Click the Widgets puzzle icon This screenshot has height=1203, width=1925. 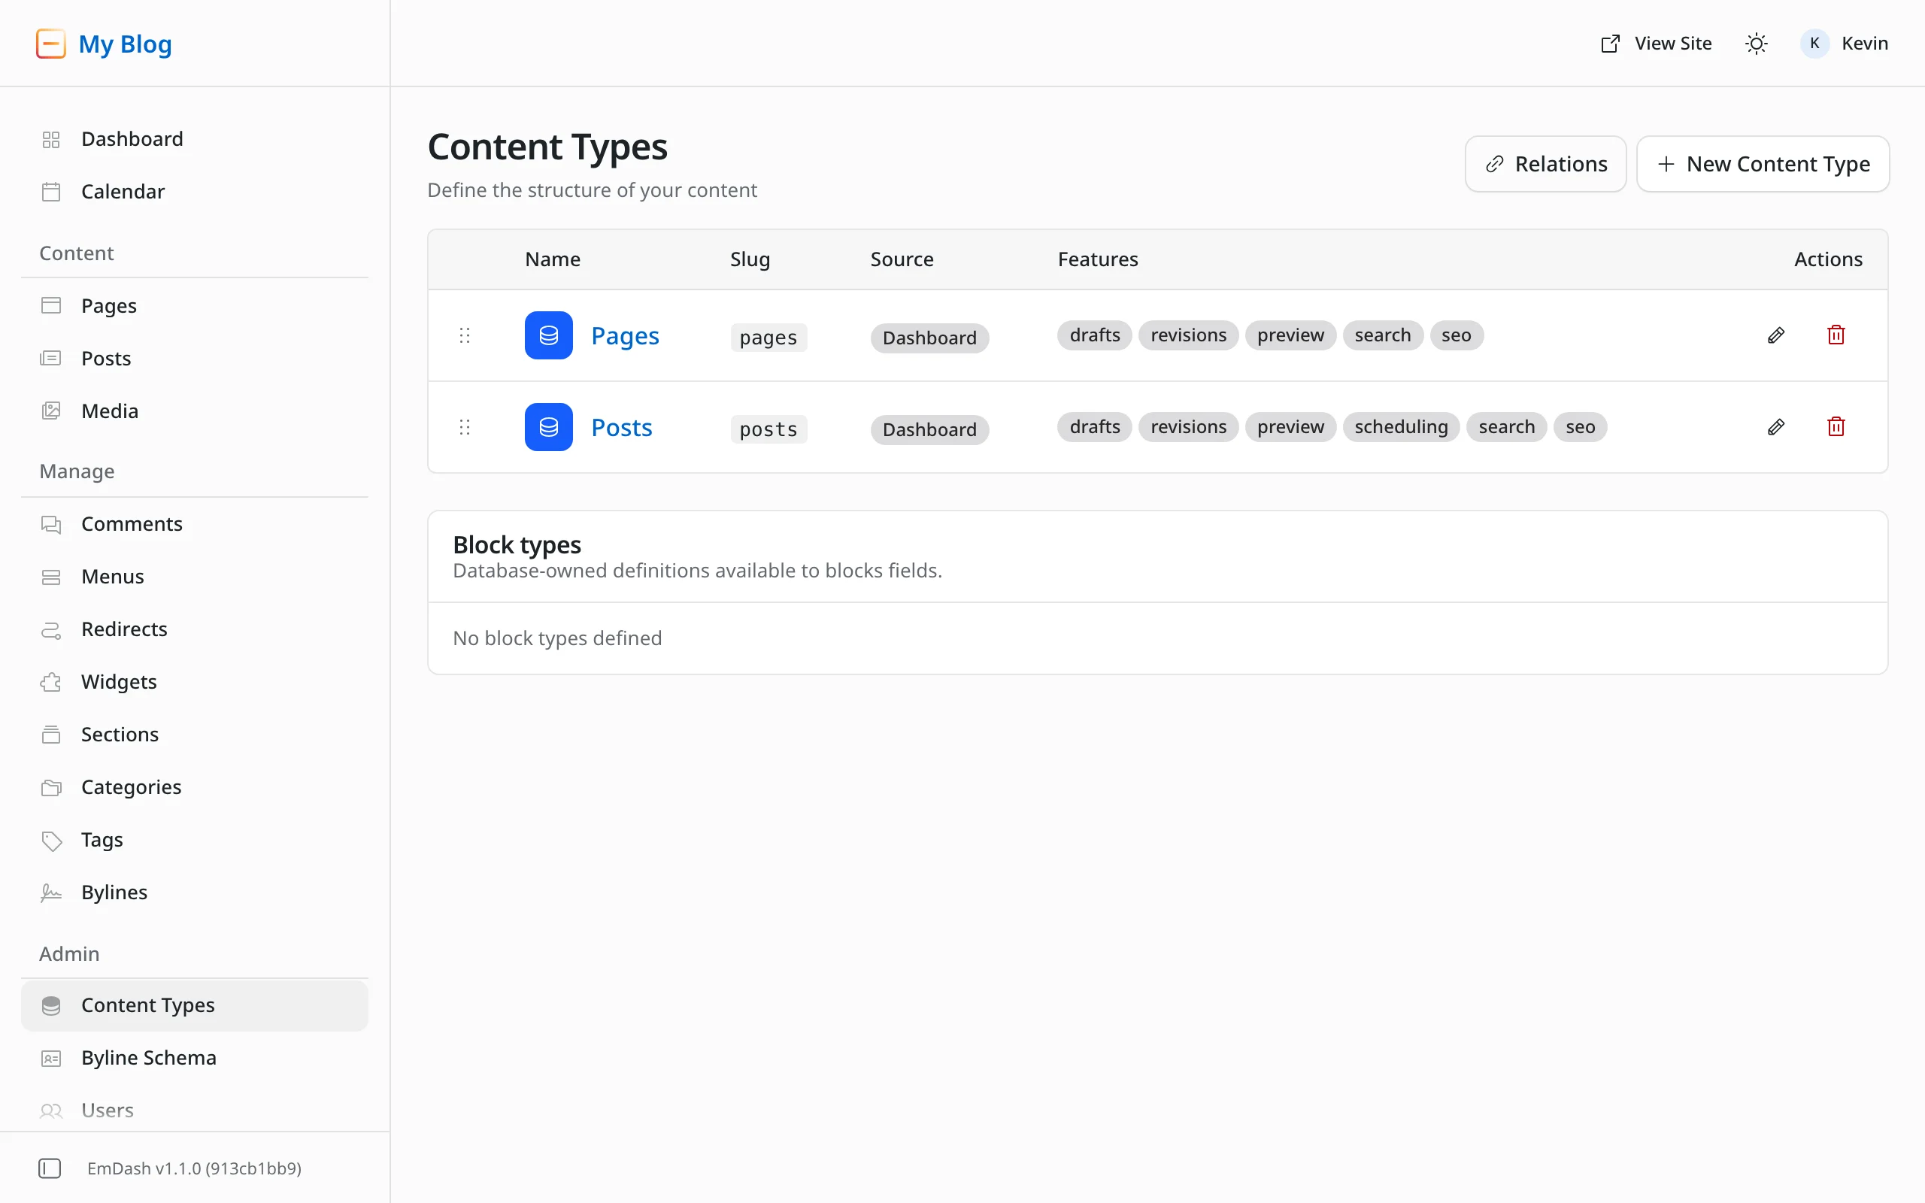[x=51, y=682]
